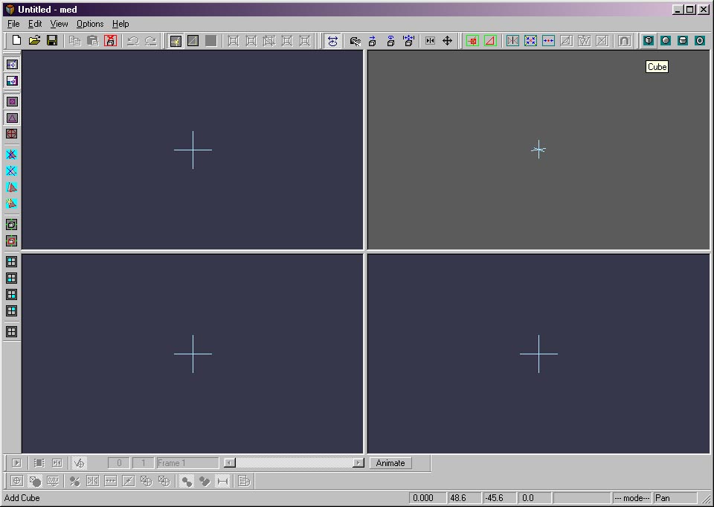Click the gray arch-shaped toolbar icon

(624, 41)
